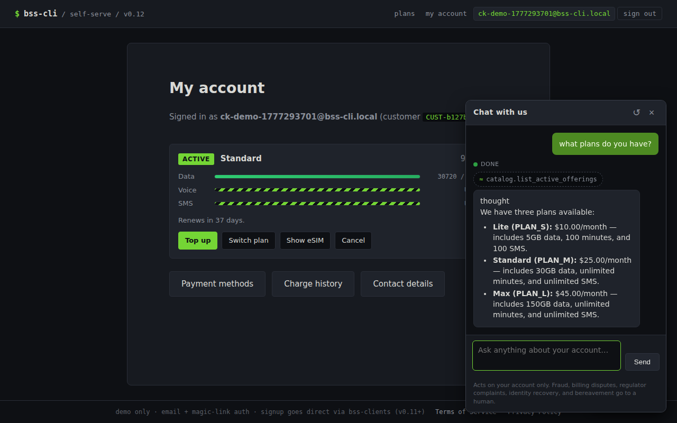
Task: Click the Top up button
Action: (x=197, y=241)
